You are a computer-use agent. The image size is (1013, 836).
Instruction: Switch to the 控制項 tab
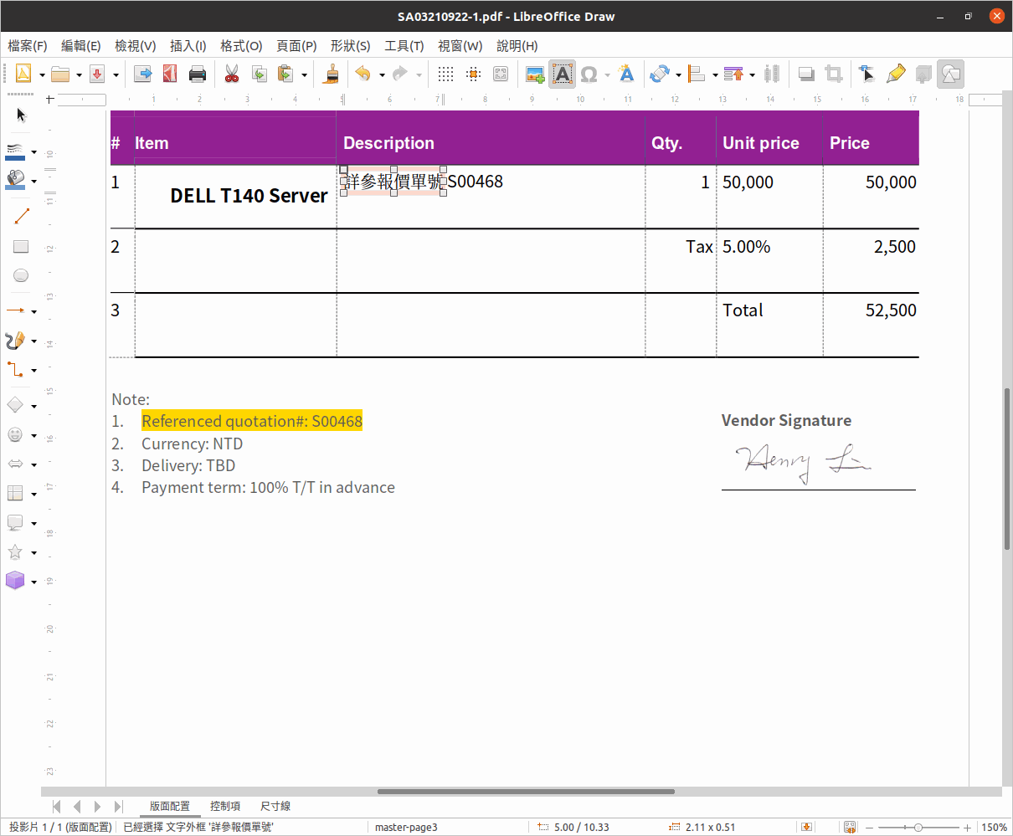click(225, 806)
